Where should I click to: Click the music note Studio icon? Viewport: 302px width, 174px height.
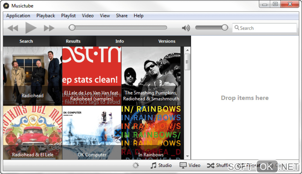tap(153, 165)
